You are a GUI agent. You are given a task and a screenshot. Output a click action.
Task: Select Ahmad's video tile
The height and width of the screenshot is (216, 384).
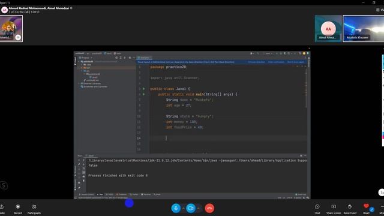pos(11,28)
